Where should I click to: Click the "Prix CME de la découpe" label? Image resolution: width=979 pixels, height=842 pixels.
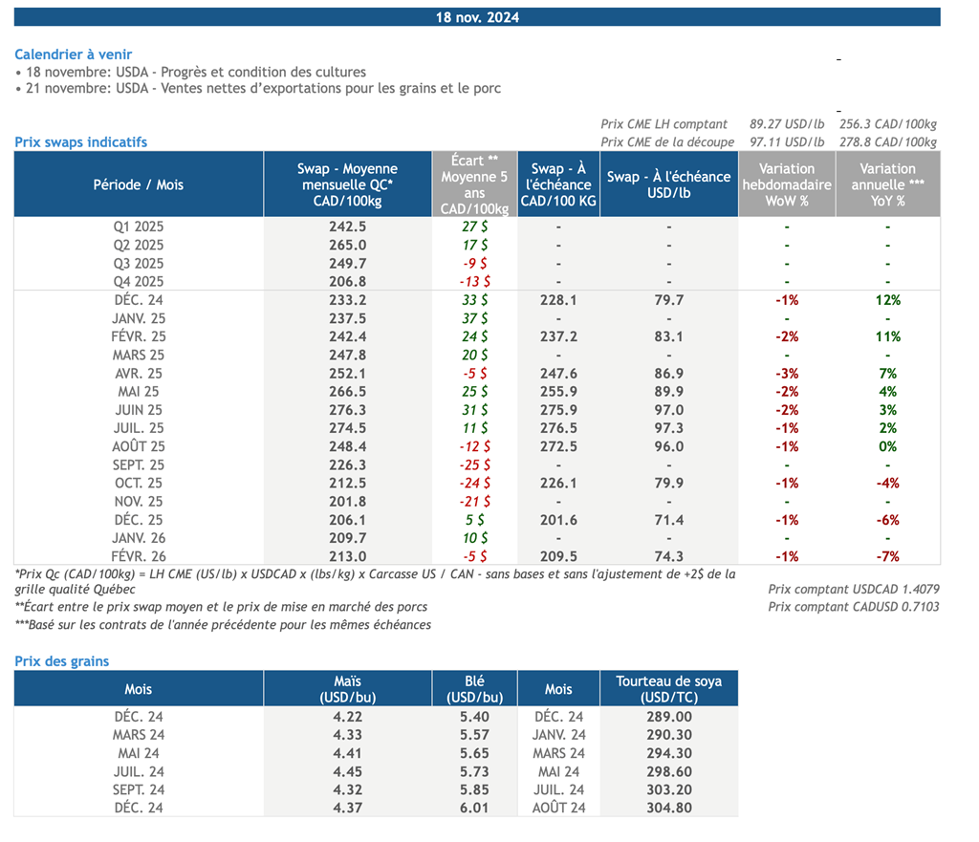(667, 141)
